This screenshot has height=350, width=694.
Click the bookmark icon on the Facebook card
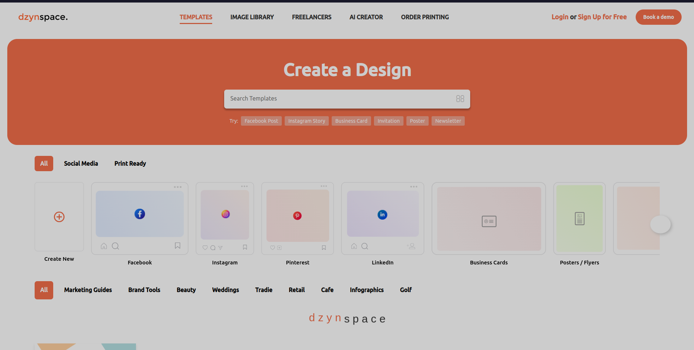point(178,246)
